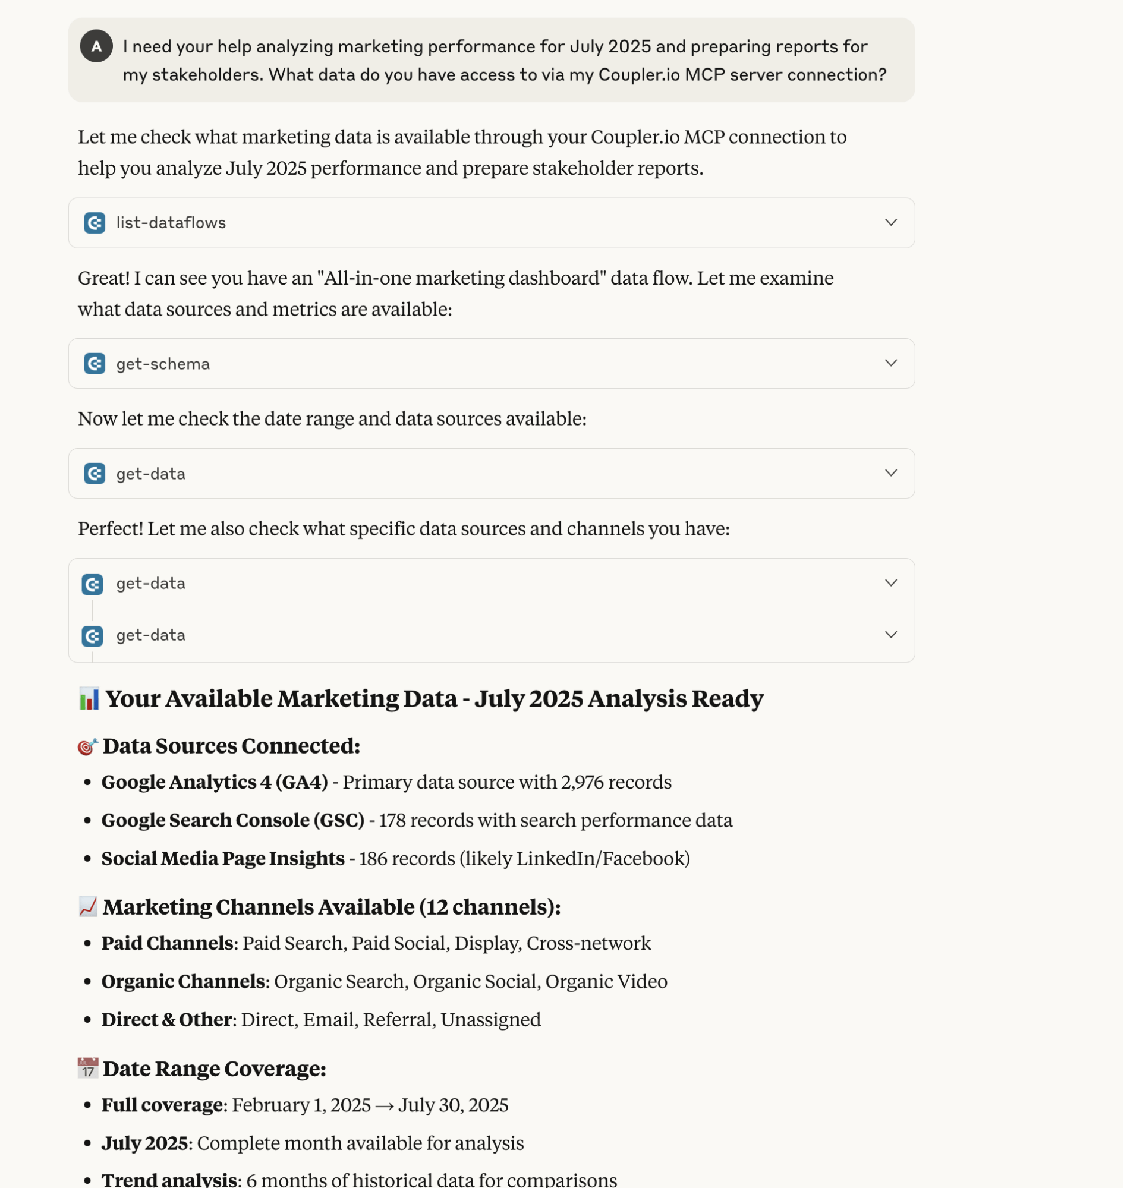Click the "Google Analytics 4 (GA4)" bold text
This screenshot has height=1188, width=1124.
coord(215,783)
